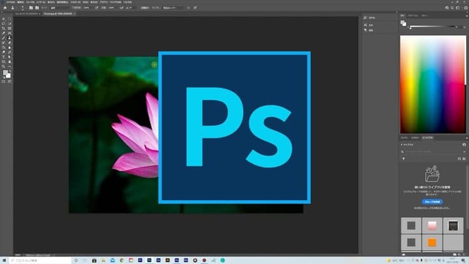Click the Home icon in options bar
469x264 pixels.
tap(5, 8)
